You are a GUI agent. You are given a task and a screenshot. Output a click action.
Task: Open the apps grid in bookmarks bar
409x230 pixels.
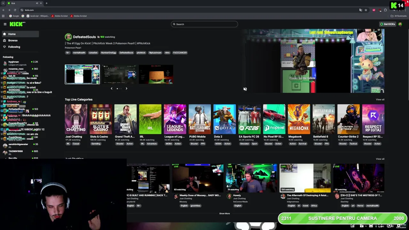(3, 16)
